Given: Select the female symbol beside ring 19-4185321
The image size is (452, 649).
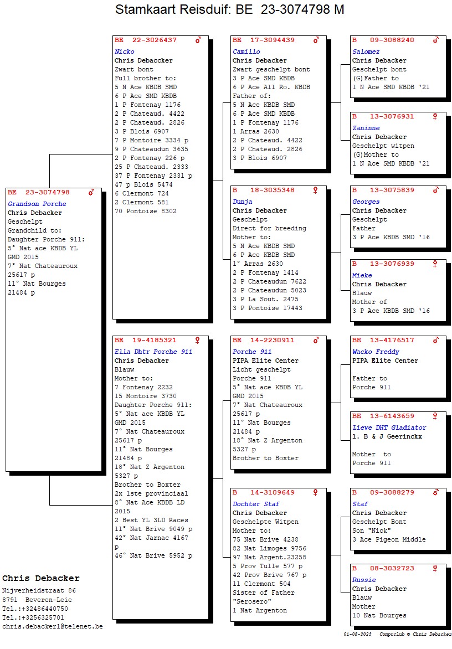Looking at the screenshot, I should pos(197,340).
